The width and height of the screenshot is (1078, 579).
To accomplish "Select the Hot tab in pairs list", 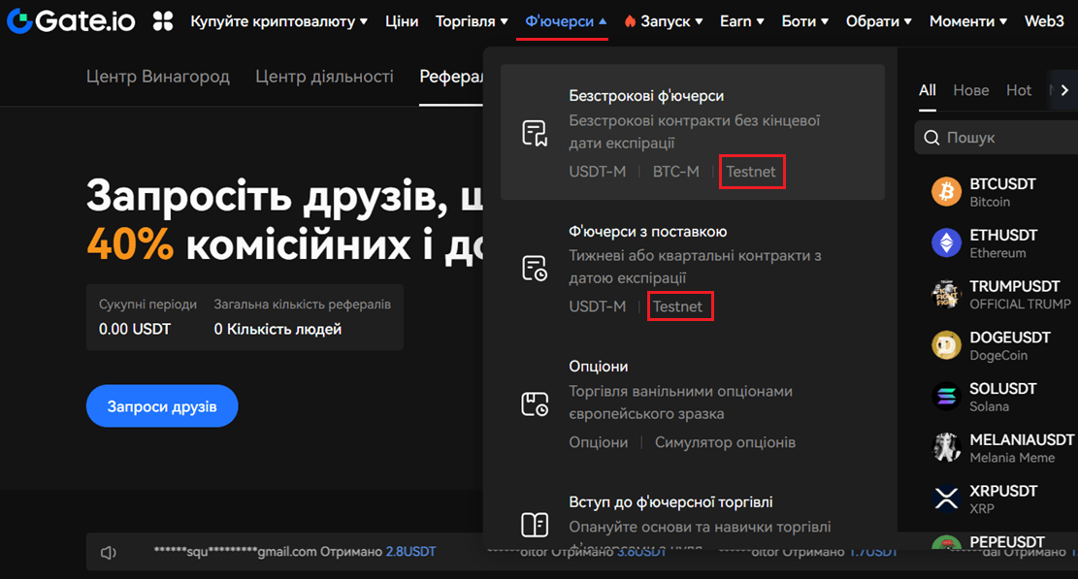I will (1018, 90).
